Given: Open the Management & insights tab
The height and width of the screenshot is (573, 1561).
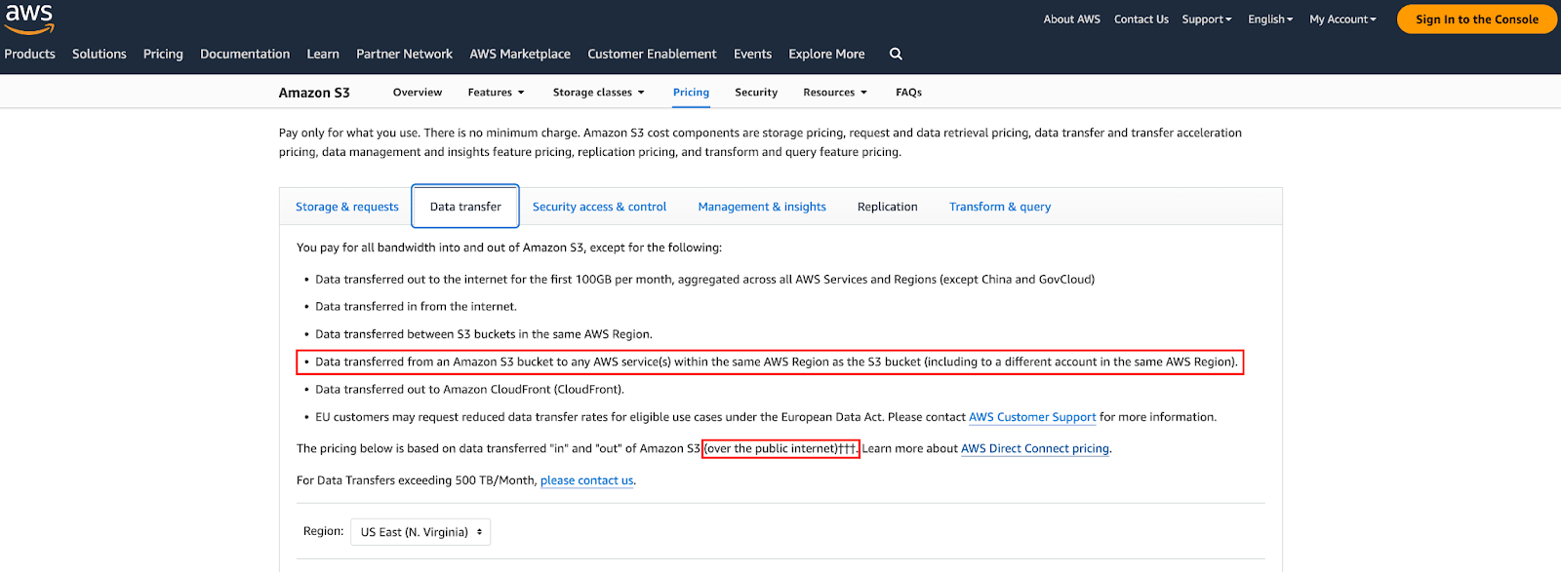Looking at the screenshot, I should tap(762, 207).
